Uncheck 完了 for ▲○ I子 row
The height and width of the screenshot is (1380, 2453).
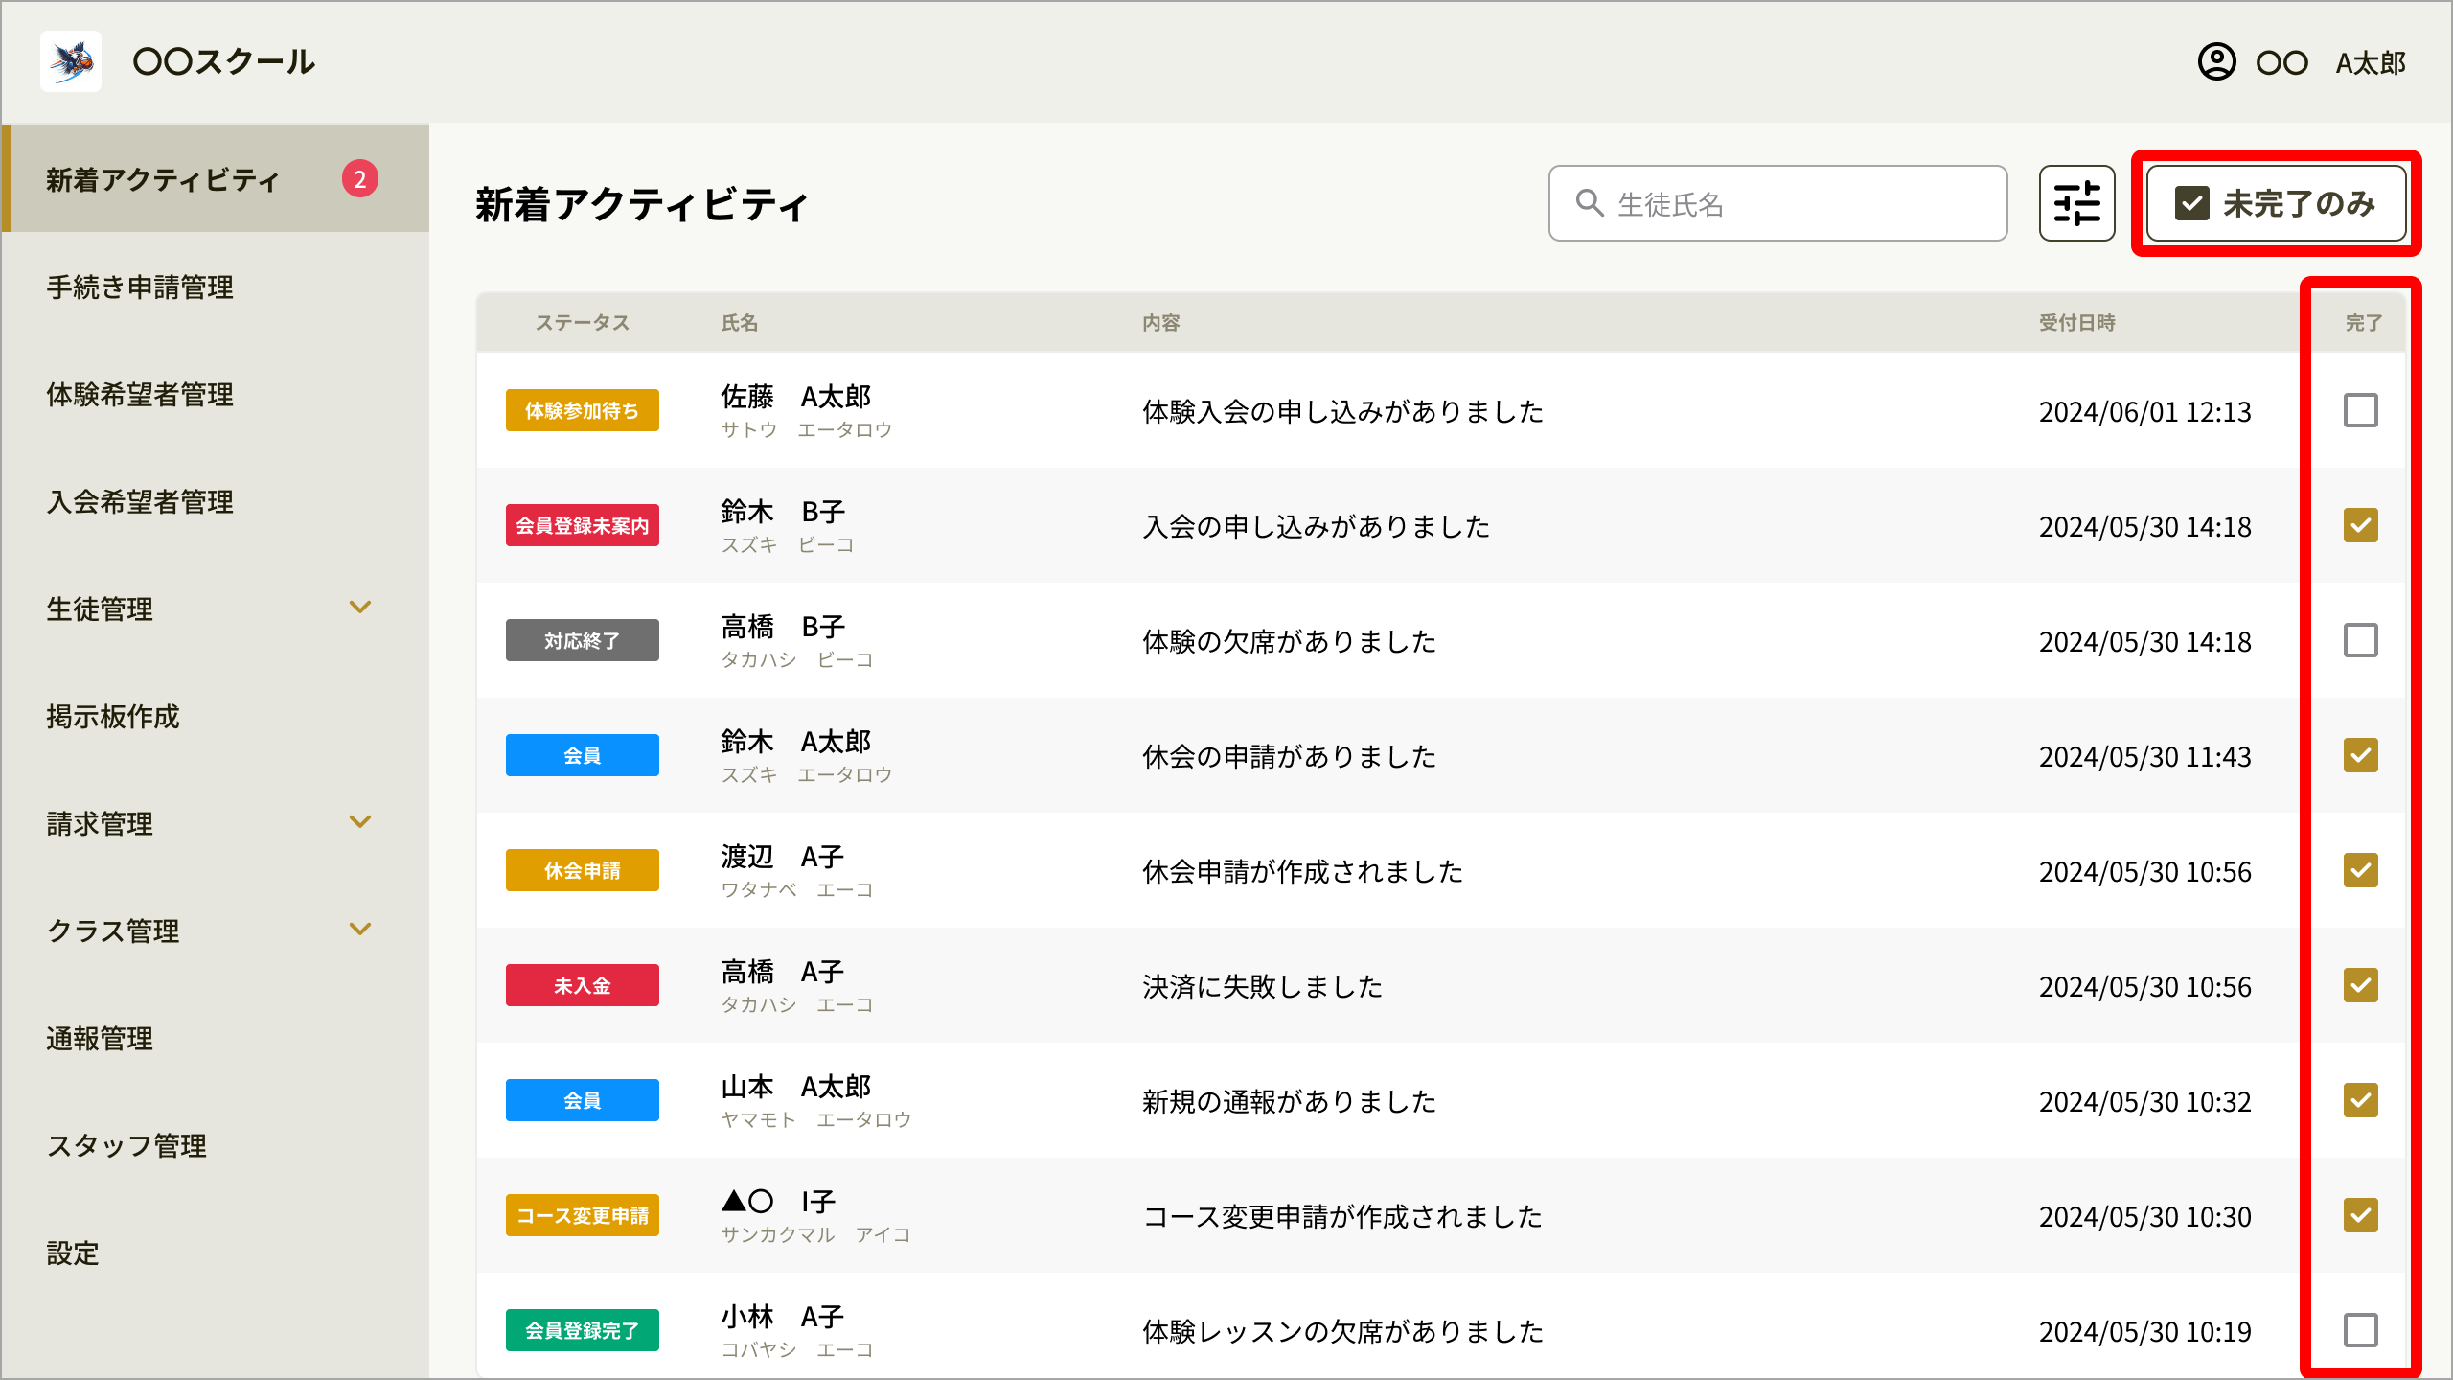(x=2360, y=1215)
